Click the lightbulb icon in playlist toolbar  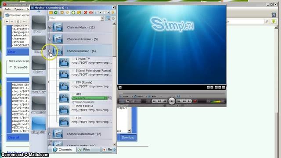click(x=113, y=13)
